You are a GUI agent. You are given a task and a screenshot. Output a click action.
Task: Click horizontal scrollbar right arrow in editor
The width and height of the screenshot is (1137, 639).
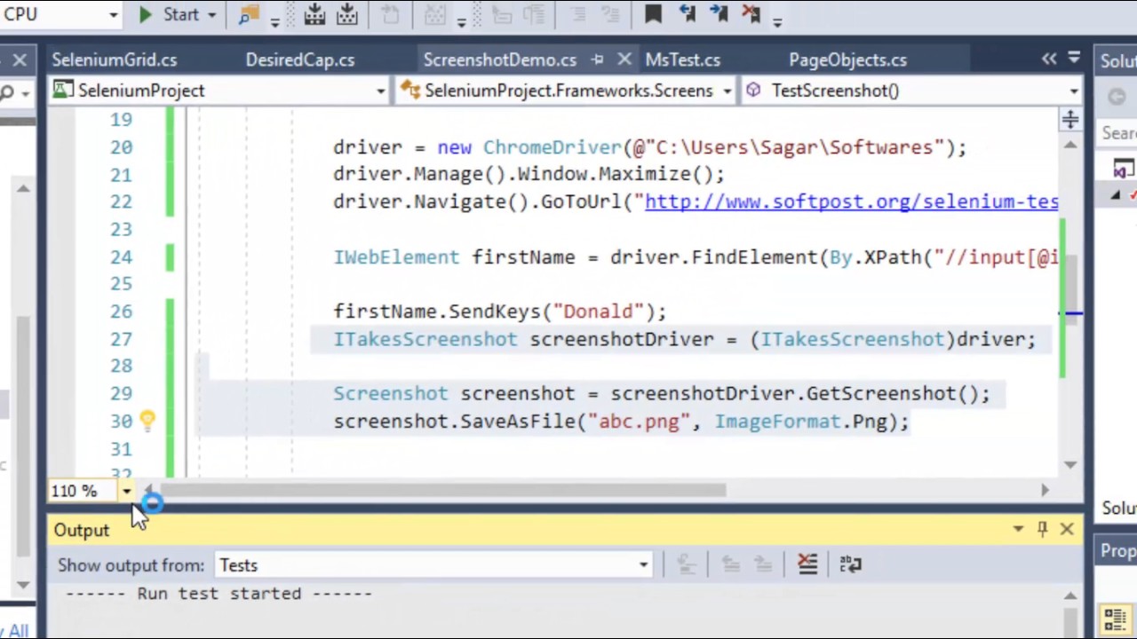(1045, 490)
